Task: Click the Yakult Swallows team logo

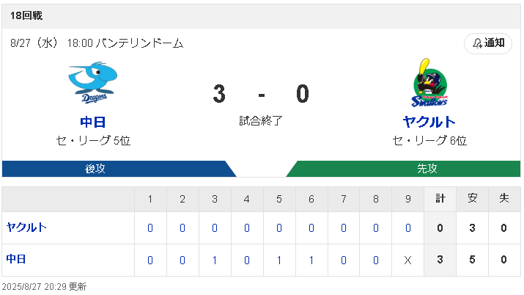Action: [x=429, y=83]
